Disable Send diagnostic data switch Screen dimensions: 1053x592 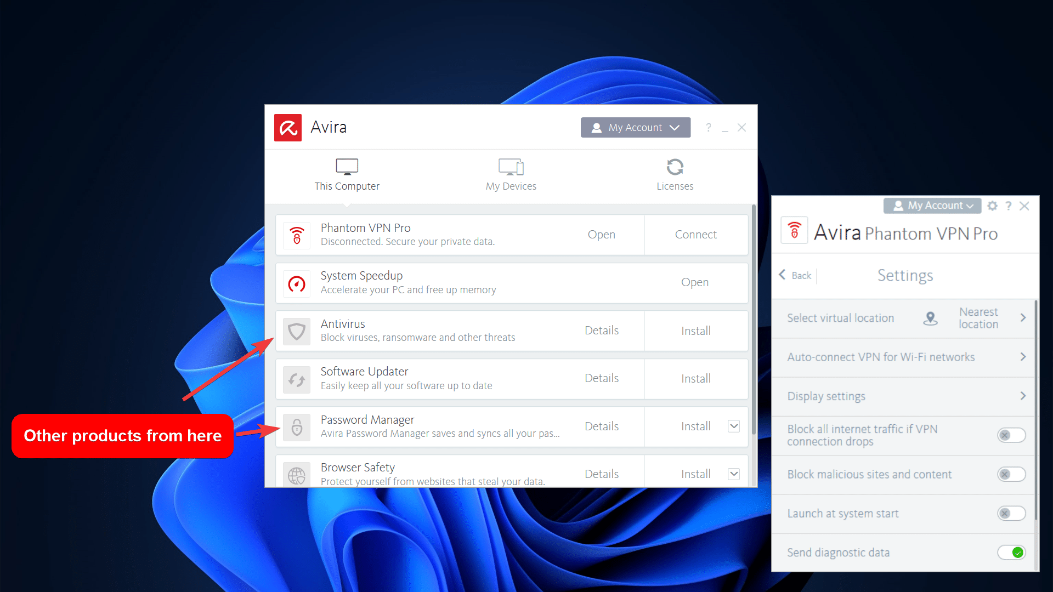click(1011, 553)
